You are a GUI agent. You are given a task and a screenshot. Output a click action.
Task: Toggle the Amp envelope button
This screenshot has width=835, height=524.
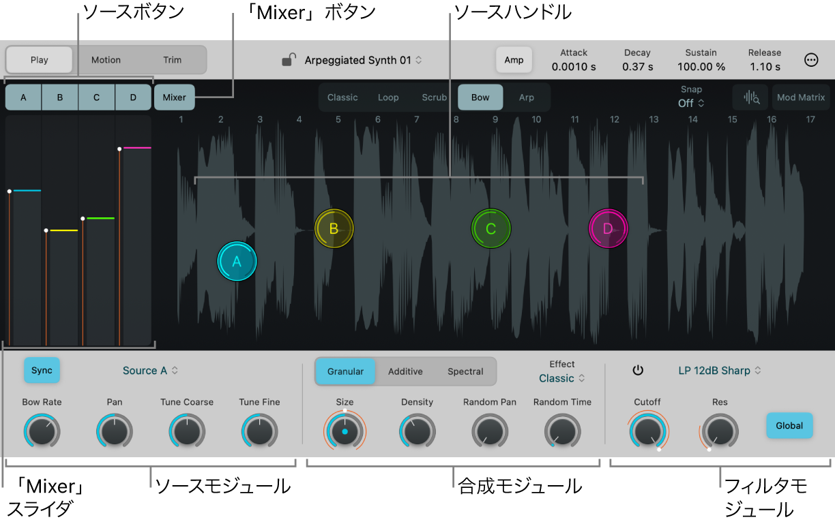point(514,60)
